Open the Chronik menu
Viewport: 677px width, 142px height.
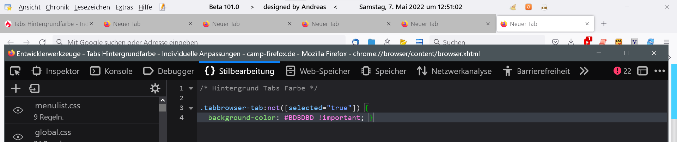pyautogui.click(x=57, y=7)
